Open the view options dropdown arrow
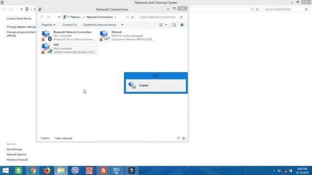This screenshot has height=175, width=312. pyautogui.click(x=166, y=25)
